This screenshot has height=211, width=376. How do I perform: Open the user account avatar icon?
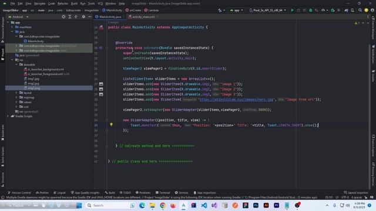pos(372,11)
